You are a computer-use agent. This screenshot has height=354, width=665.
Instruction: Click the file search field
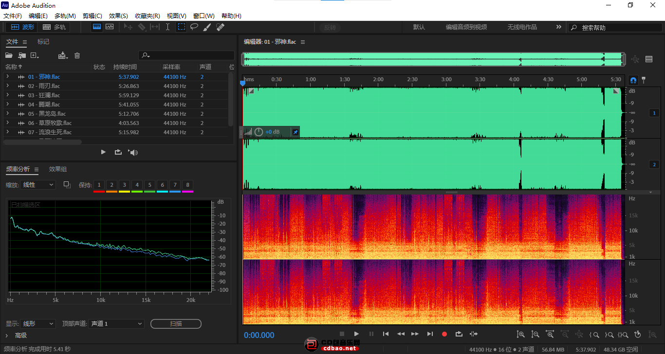click(x=186, y=55)
